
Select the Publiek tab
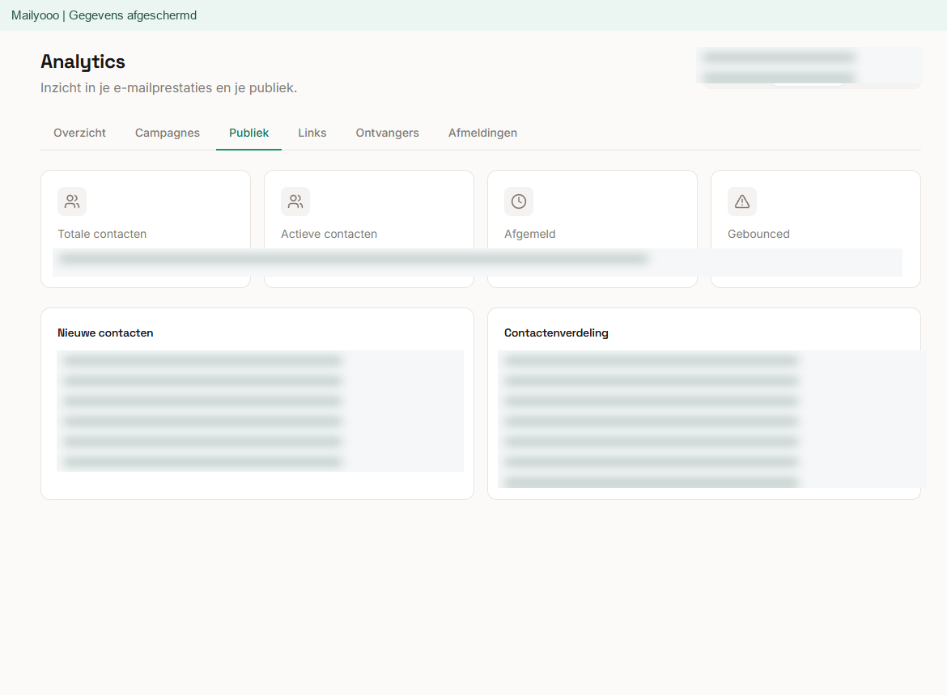coord(248,133)
